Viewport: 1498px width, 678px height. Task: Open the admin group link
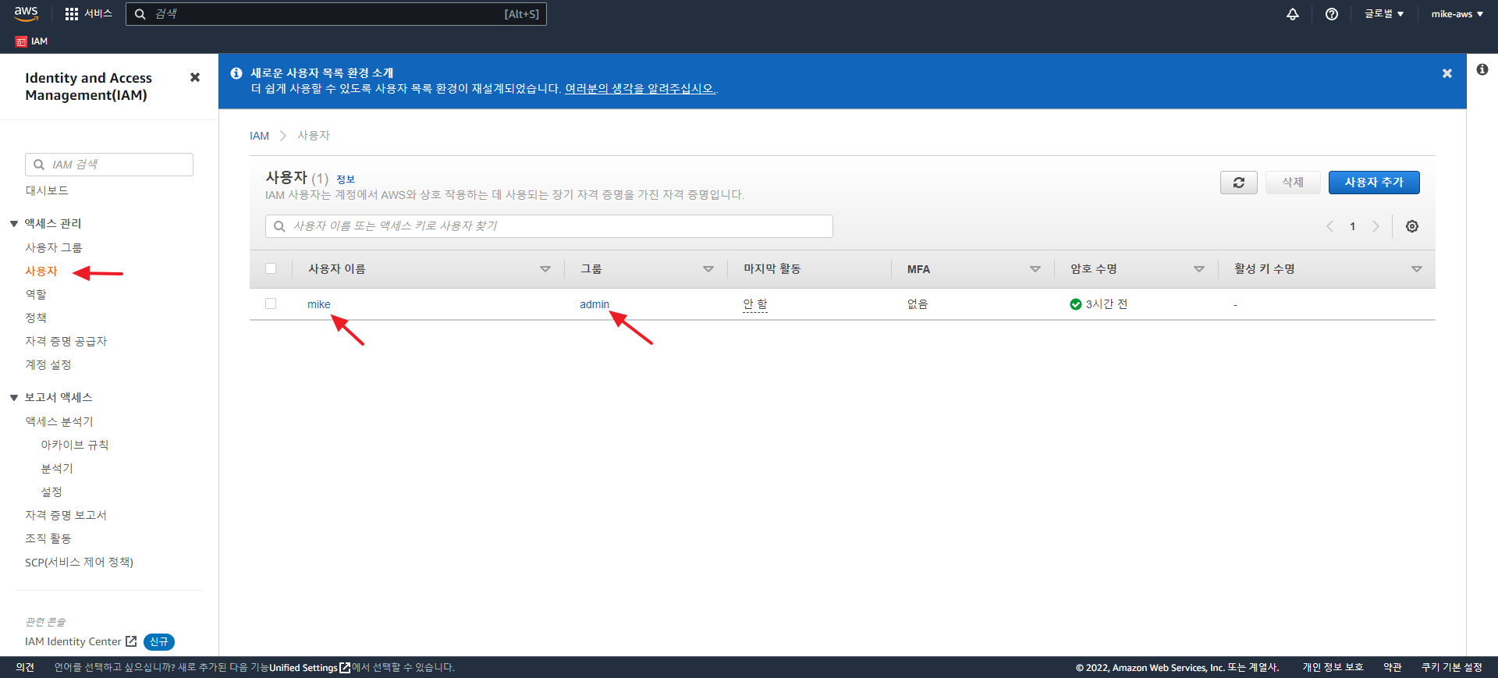click(x=595, y=304)
